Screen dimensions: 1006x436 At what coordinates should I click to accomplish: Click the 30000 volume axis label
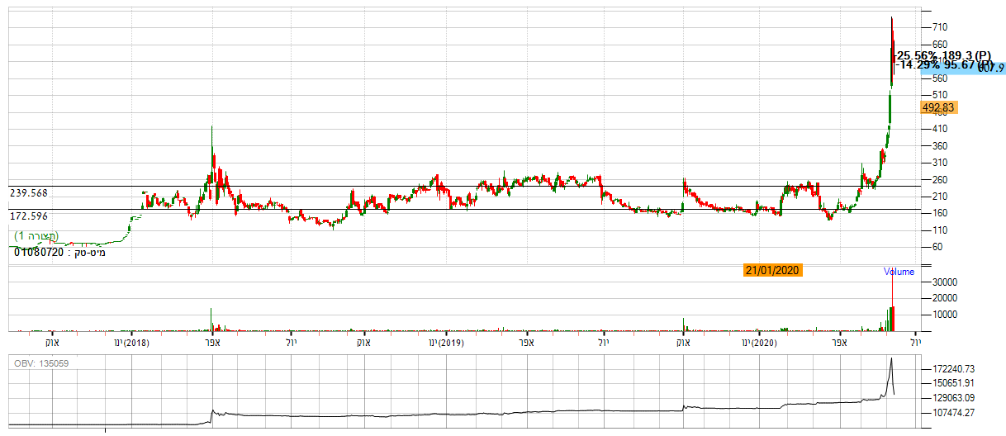[x=944, y=282]
